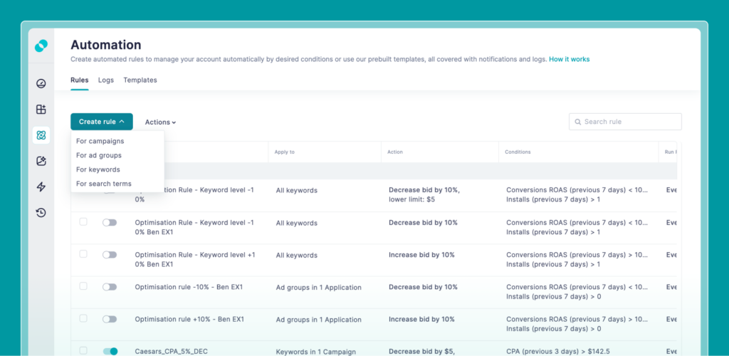Screen dimensions: 729x356
Task: Check the Caesars_CPA_5%_DEC row checkbox
Action: point(83,350)
